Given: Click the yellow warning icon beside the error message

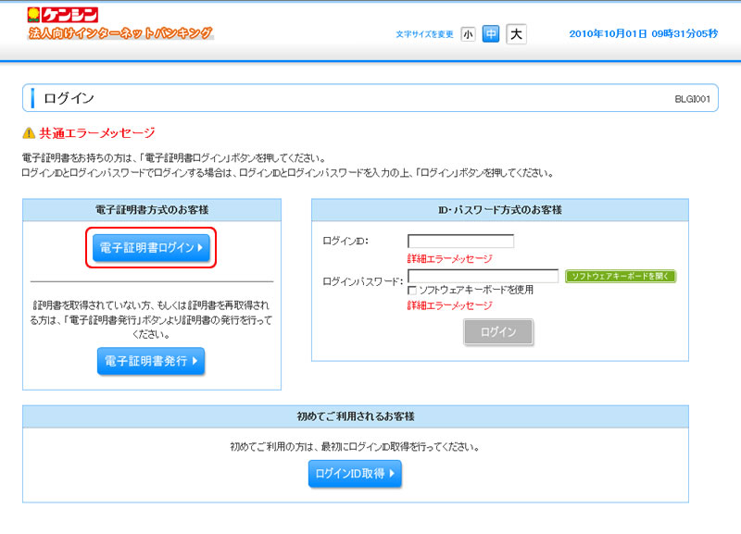Looking at the screenshot, I should 29,133.
